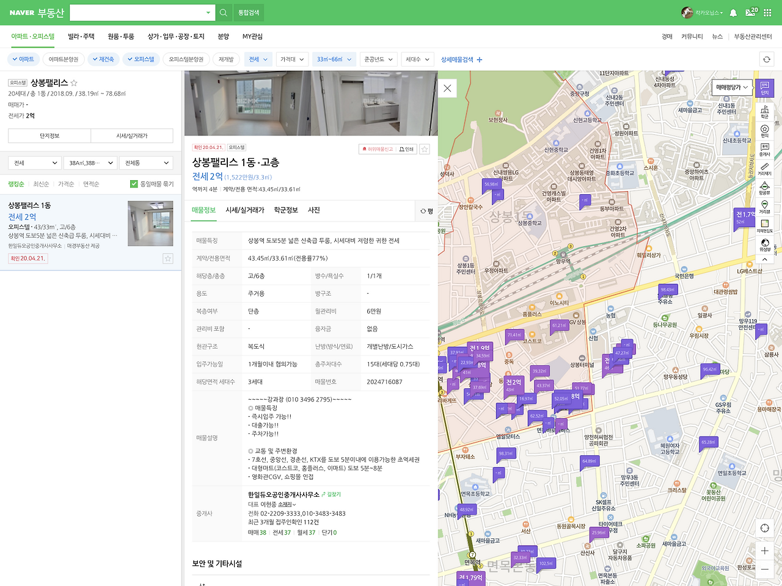This screenshot has width=782, height=586.
Task: Show 지적편집도 cadastral map layer
Action: pyautogui.click(x=764, y=226)
